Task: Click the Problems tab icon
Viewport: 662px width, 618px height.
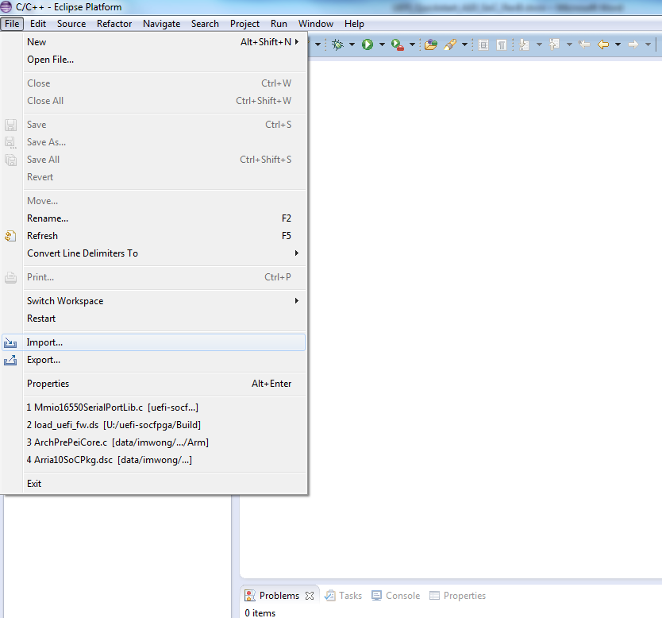Action: click(250, 596)
